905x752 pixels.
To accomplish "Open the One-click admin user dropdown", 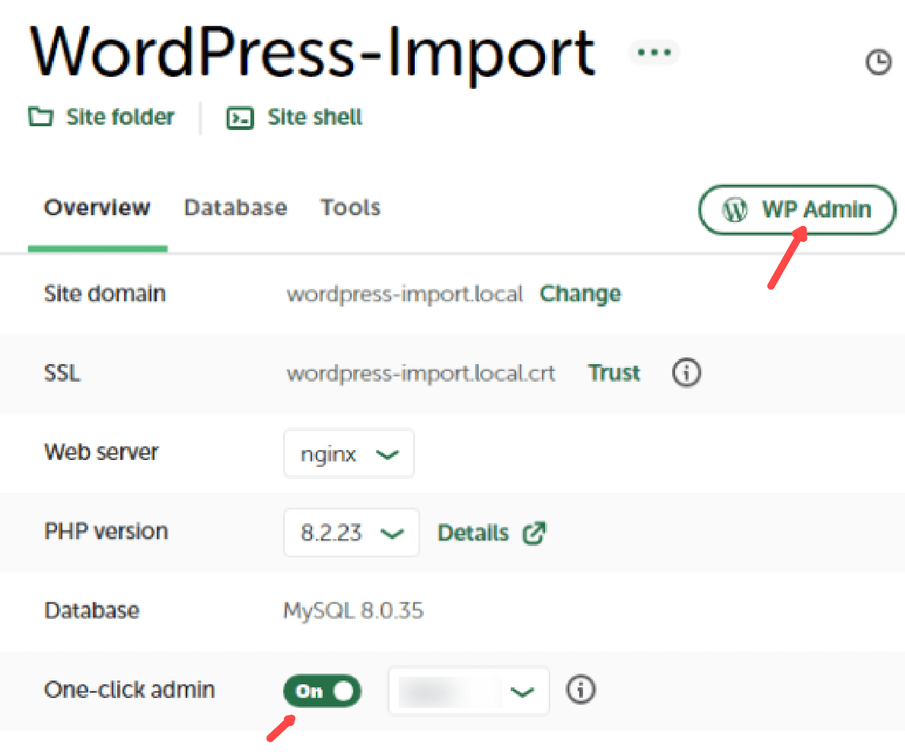I will click(468, 691).
